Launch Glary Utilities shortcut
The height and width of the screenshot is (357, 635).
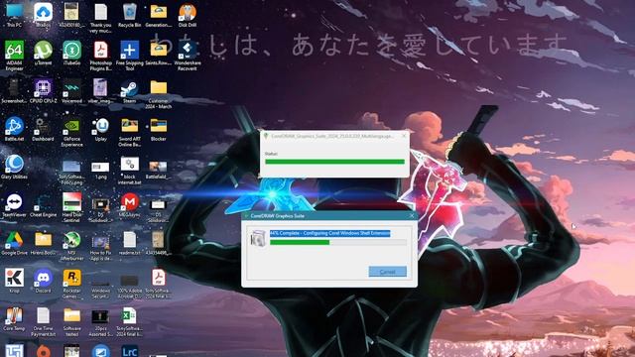(x=14, y=167)
